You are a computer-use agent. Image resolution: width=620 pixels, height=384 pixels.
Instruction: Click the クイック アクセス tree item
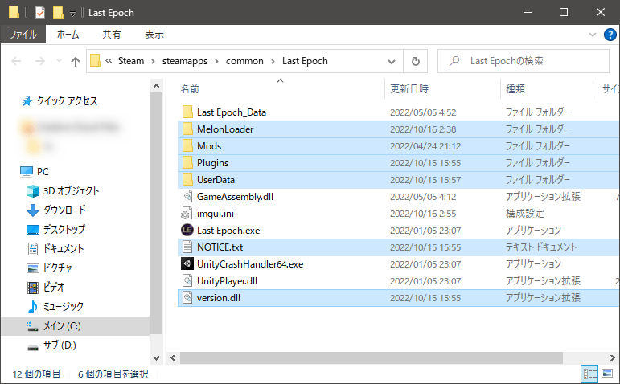tap(60, 101)
